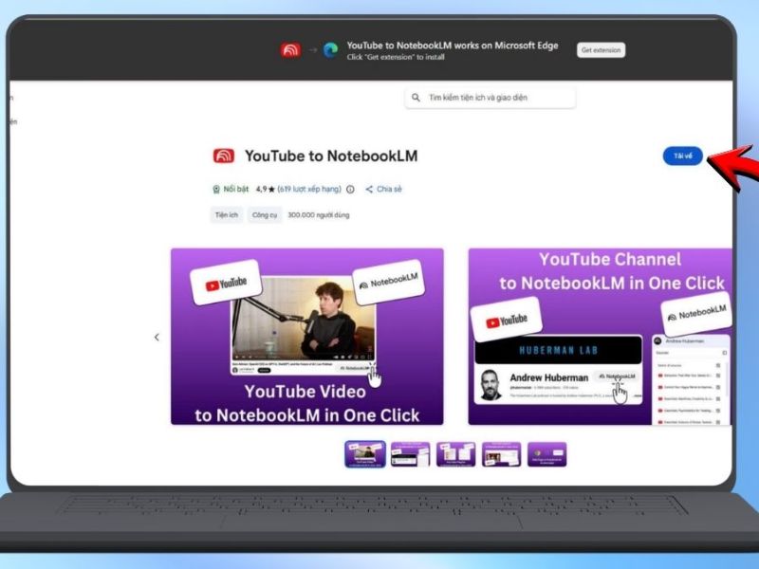Select the fifth carousel thumbnail
Screen dimensions: 759x569
(x=546, y=454)
